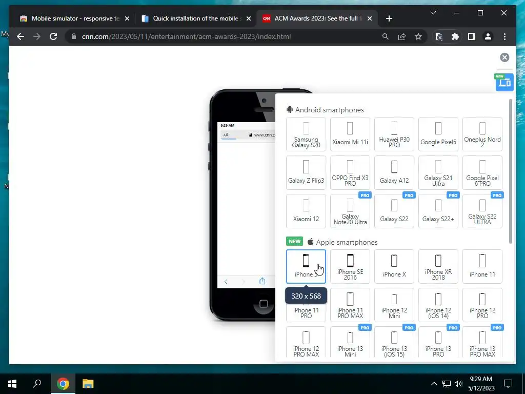Select the iPhone X device

pyautogui.click(x=394, y=267)
